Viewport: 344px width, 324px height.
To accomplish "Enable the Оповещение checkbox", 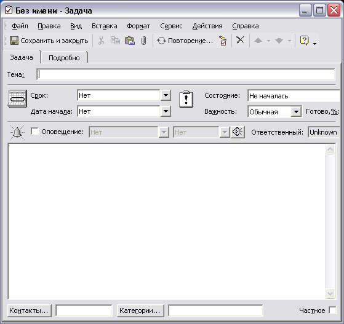I will click(x=34, y=132).
